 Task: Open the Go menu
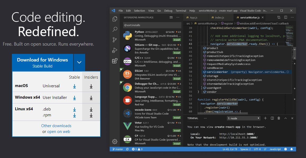pyautogui.click(x=159, y=11)
